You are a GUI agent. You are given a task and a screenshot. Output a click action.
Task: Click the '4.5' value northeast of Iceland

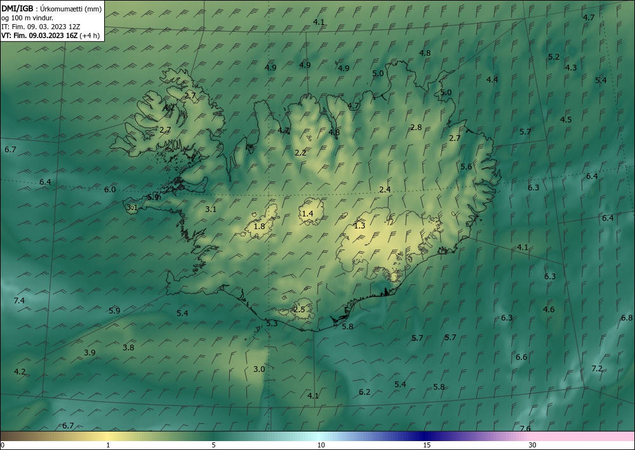pos(566,119)
